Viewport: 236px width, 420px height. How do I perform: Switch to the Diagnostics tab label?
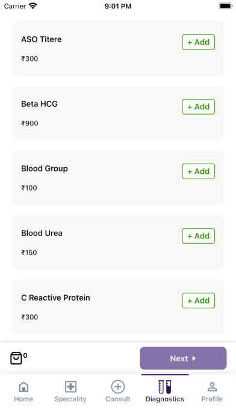[x=164, y=399]
